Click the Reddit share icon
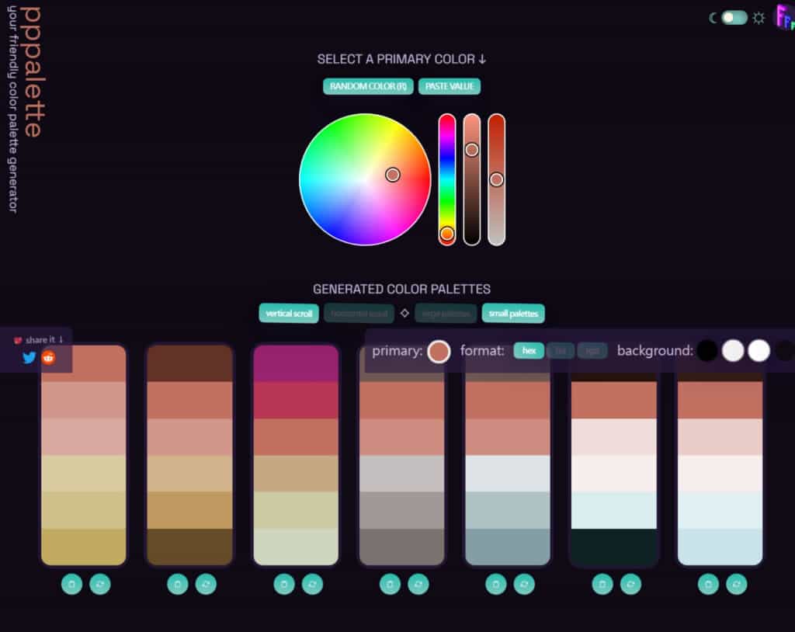795x632 pixels. (x=49, y=357)
